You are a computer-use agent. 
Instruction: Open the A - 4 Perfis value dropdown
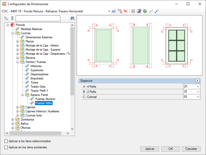198,87
